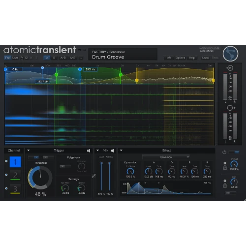
Task: Switch to User presets tab
Action: coord(15,58)
